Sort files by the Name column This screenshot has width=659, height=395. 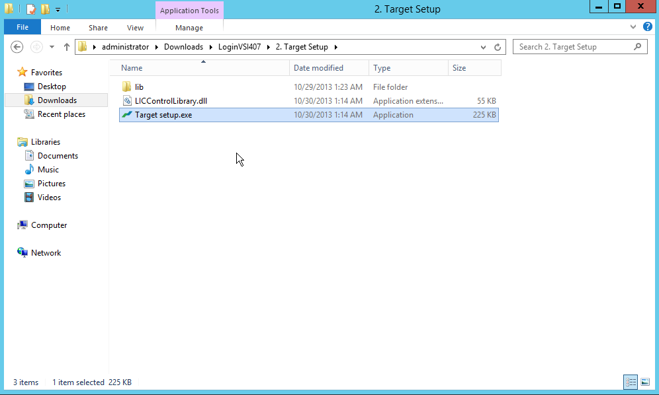tap(200, 67)
